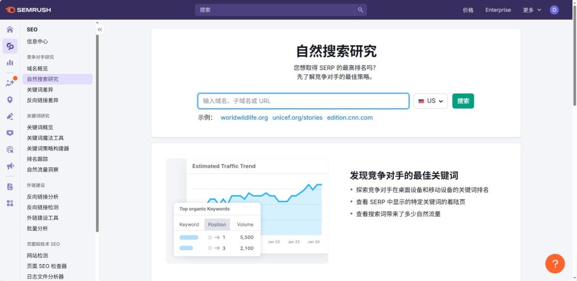The width and height of the screenshot is (577, 281).
Task: Open 反向链接分析 in the sidebar
Action: click(x=42, y=197)
